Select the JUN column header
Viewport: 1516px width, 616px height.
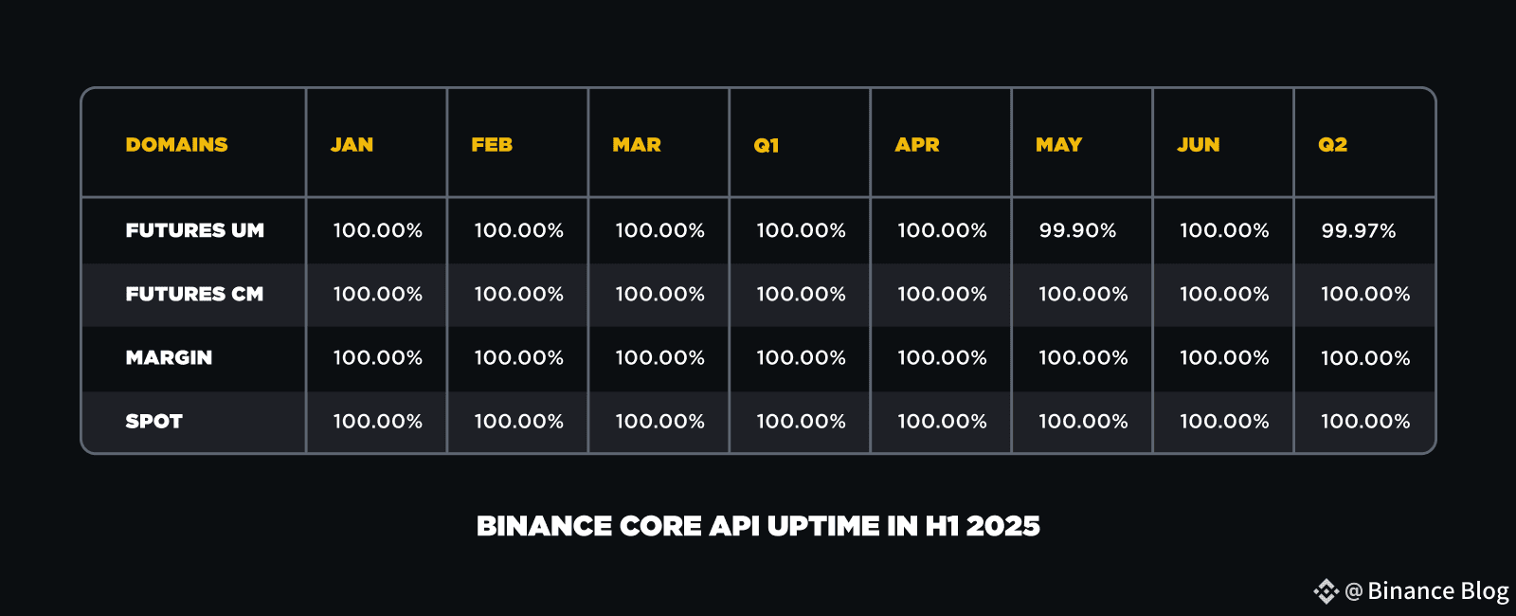point(1199,144)
